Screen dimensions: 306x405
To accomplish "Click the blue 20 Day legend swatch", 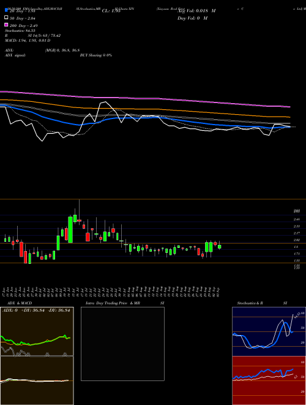I will [x=6, y=10].
